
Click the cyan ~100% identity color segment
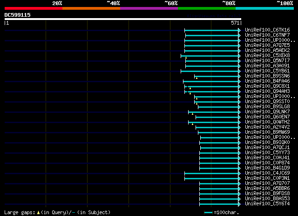click(265, 8)
